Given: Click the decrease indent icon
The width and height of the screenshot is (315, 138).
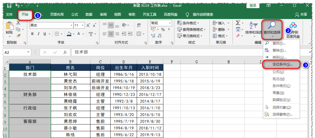Looking at the screenshot, I should 124,34.
